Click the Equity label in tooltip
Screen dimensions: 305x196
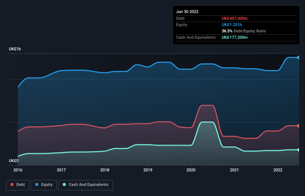[x=182, y=25]
